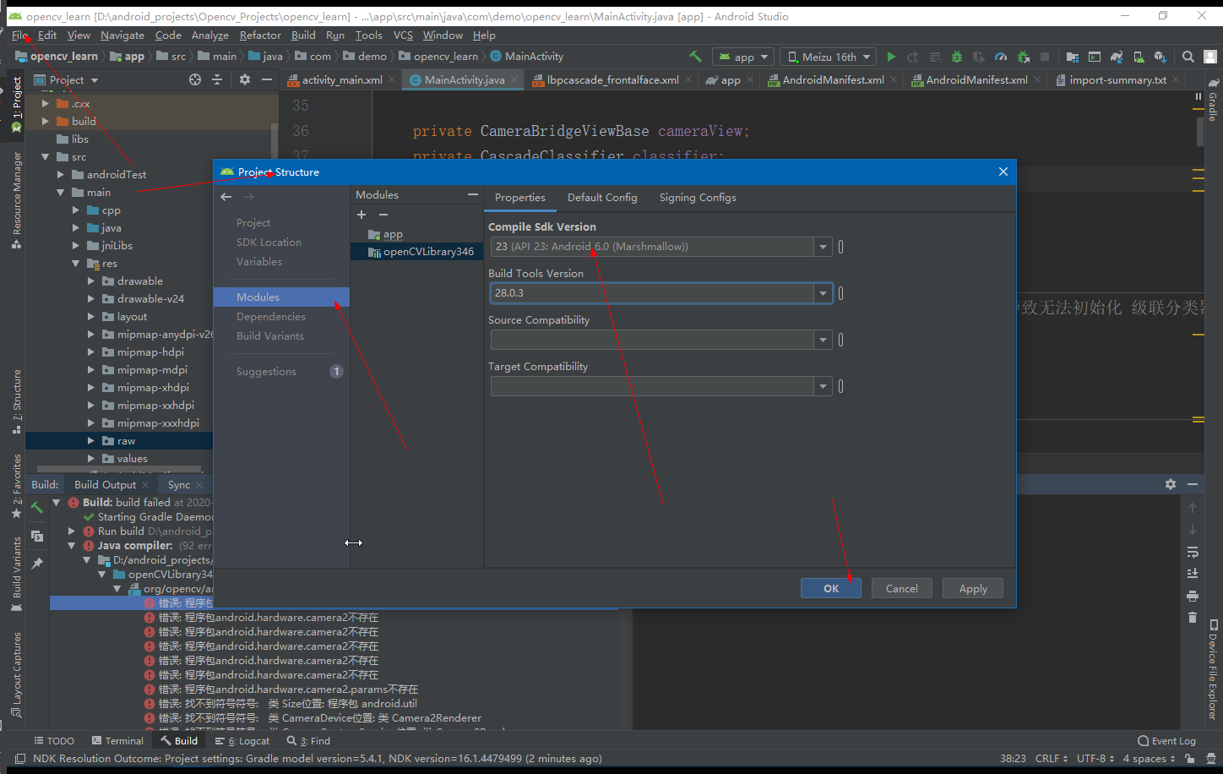The height and width of the screenshot is (774, 1223).
Task: Remove module with minus icon
Action: click(x=383, y=215)
